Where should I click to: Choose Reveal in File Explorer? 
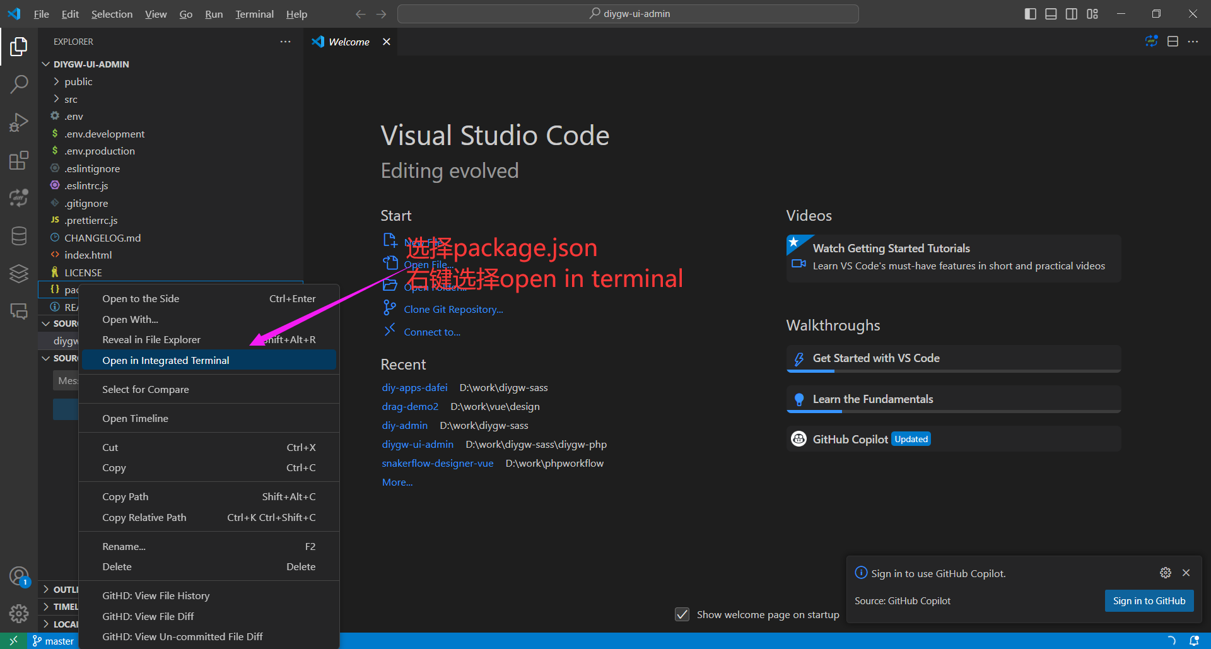pos(209,339)
